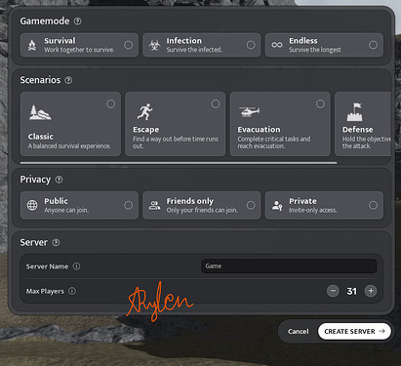
Task: Click the Endless infinity icon
Action: click(x=277, y=45)
